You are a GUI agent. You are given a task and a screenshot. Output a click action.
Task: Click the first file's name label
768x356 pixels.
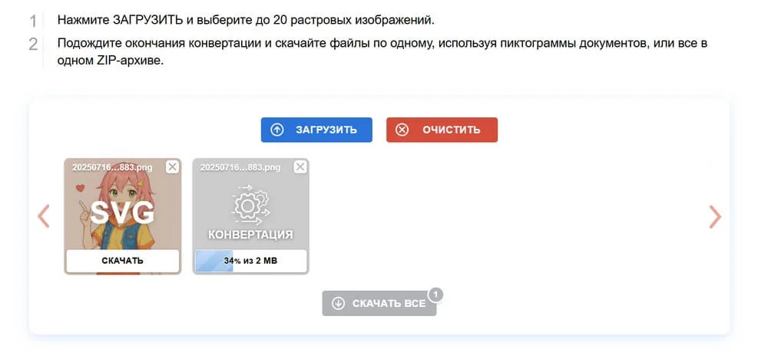tap(112, 166)
